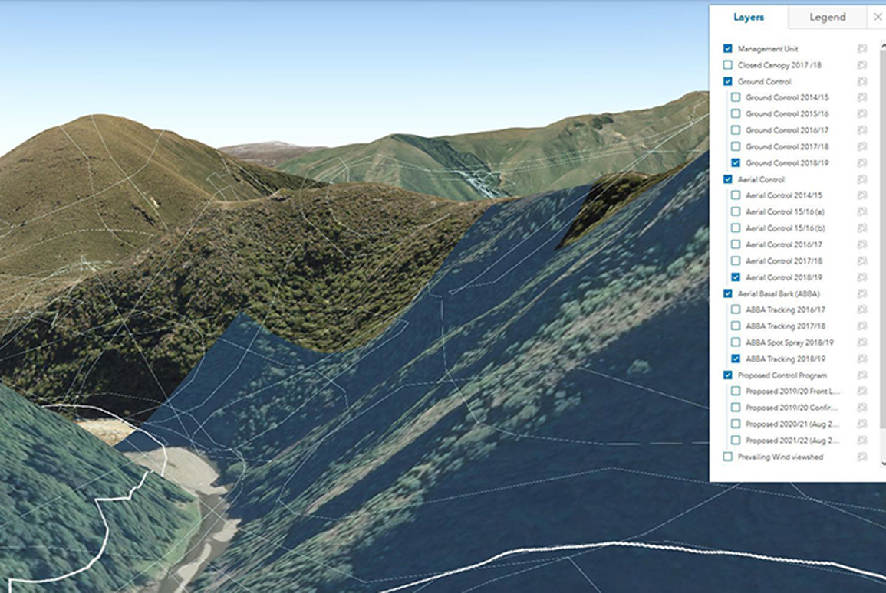The width and height of the screenshot is (886, 593).
Task: Click the icon beside Aerial Control 2016/17
Action: tap(861, 244)
